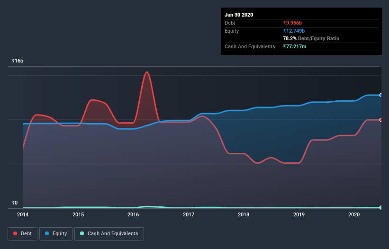Click the 2018 x-axis label

tap(244, 214)
